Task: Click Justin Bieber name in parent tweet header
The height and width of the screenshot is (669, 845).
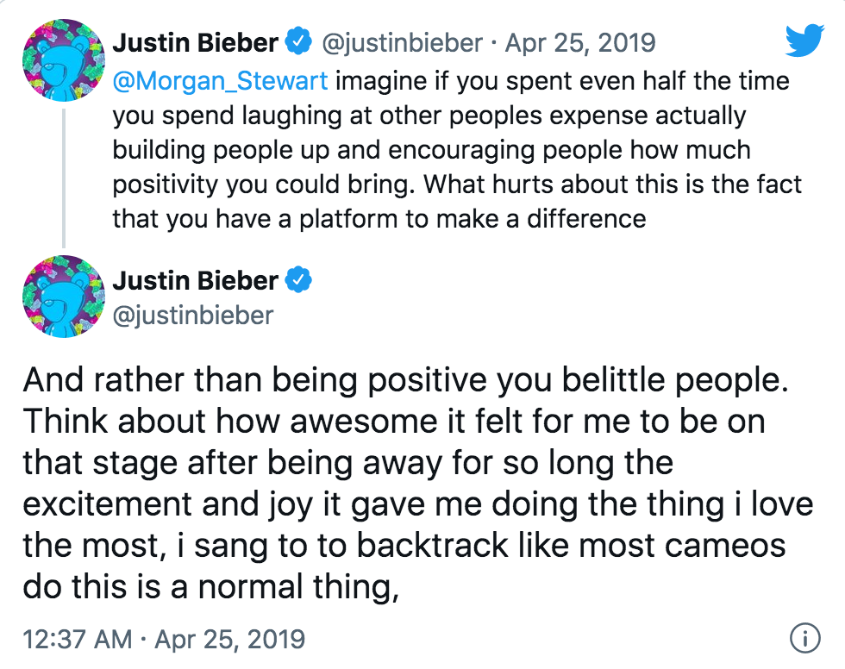Action: tap(196, 41)
